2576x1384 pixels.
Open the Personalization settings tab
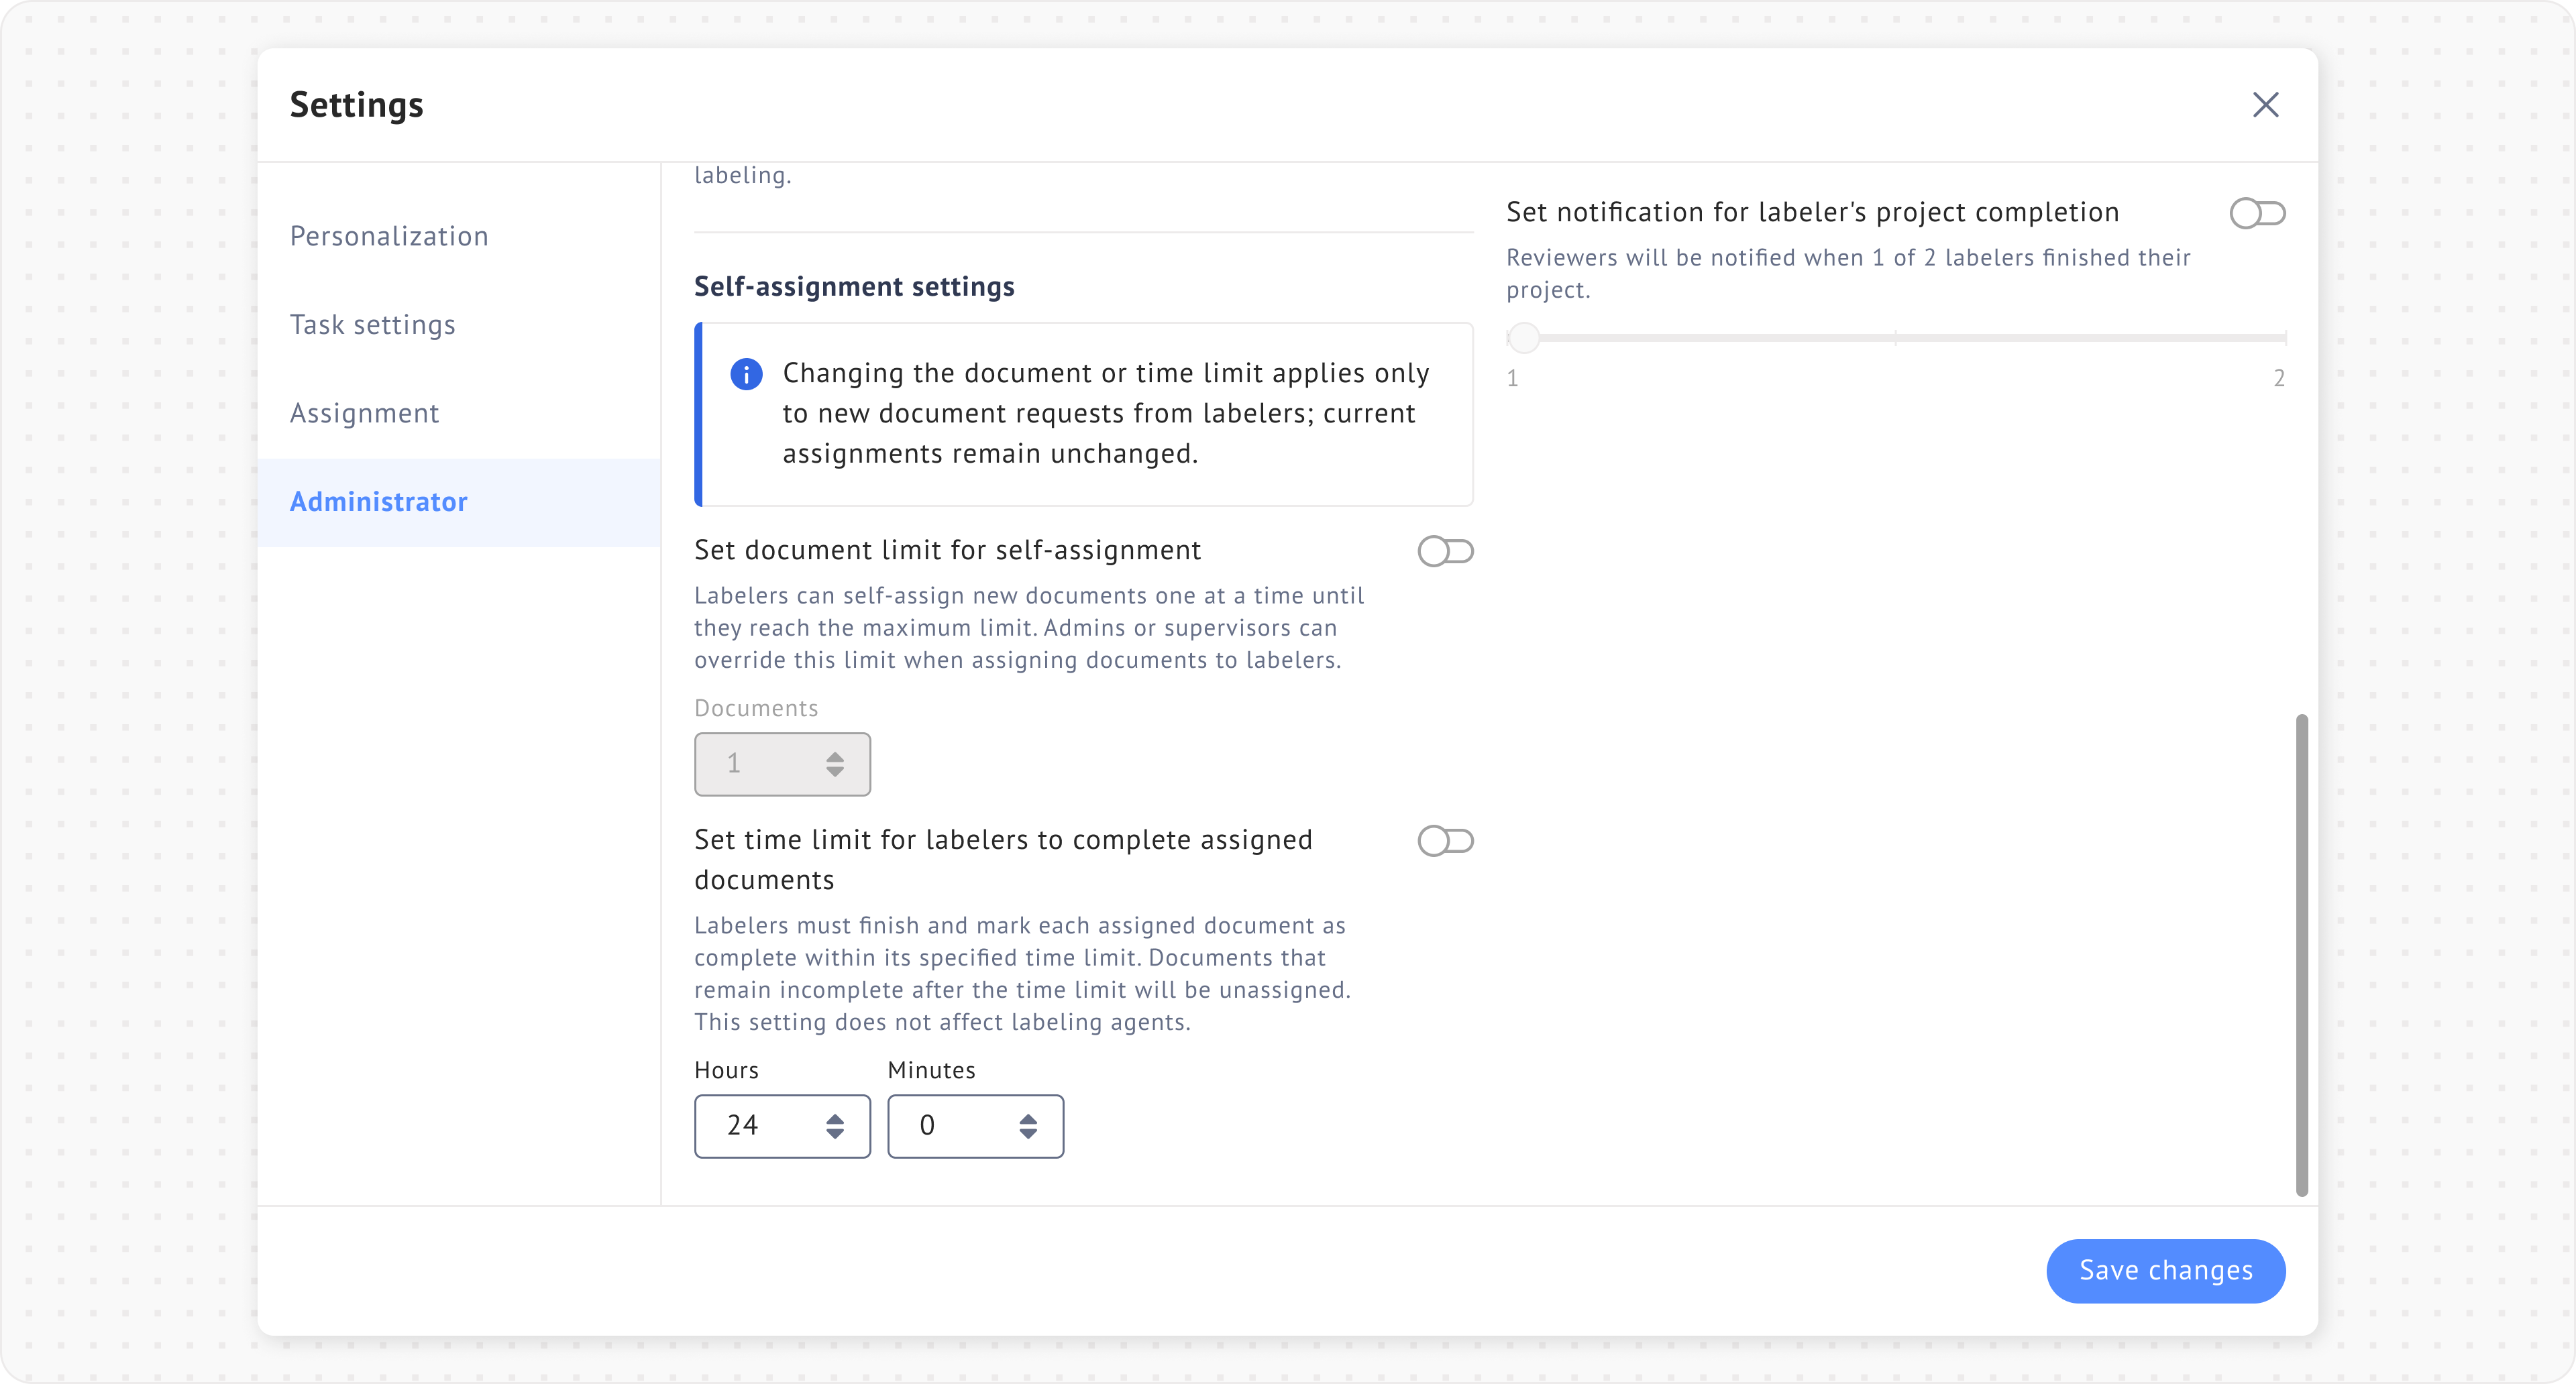[389, 237]
